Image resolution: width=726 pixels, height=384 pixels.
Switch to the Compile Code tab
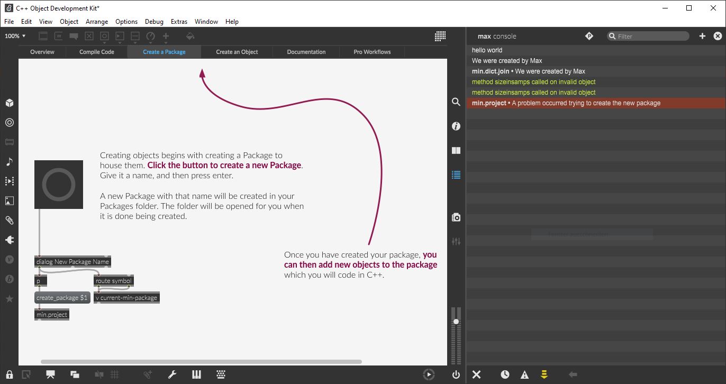(97, 52)
